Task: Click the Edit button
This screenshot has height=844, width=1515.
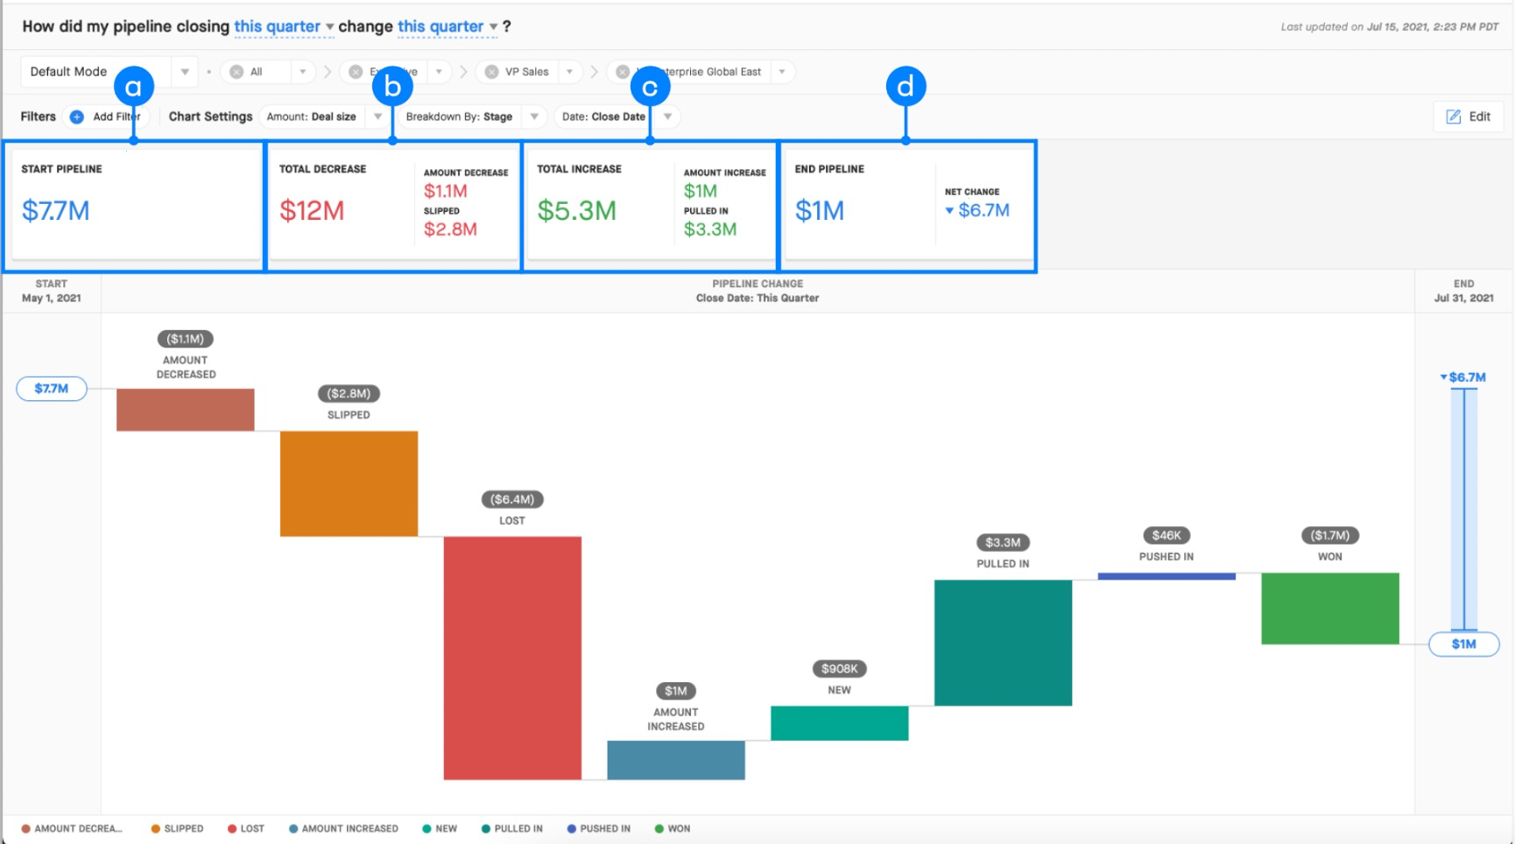Action: [1469, 116]
